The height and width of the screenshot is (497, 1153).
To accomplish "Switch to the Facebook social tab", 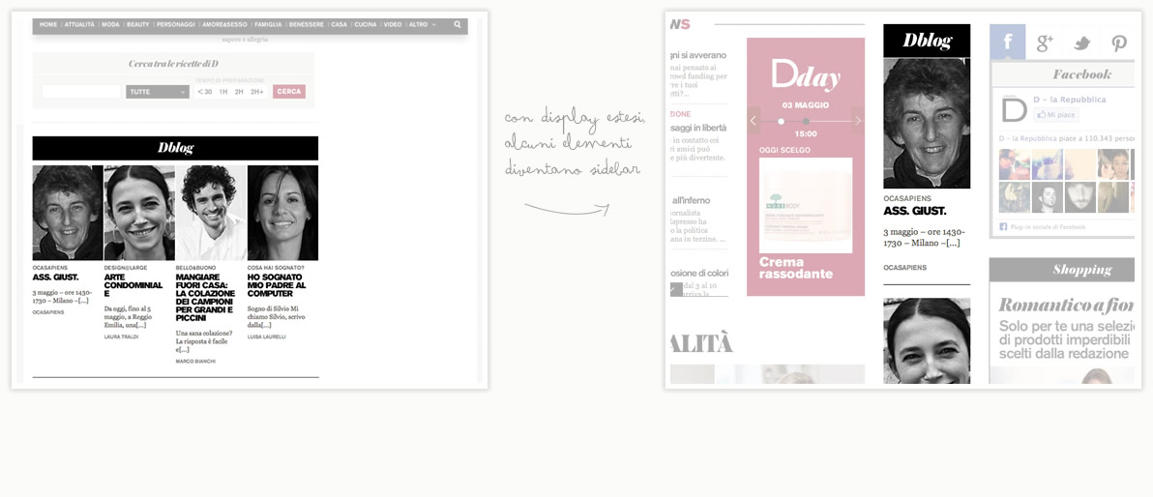I will [1007, 43].
